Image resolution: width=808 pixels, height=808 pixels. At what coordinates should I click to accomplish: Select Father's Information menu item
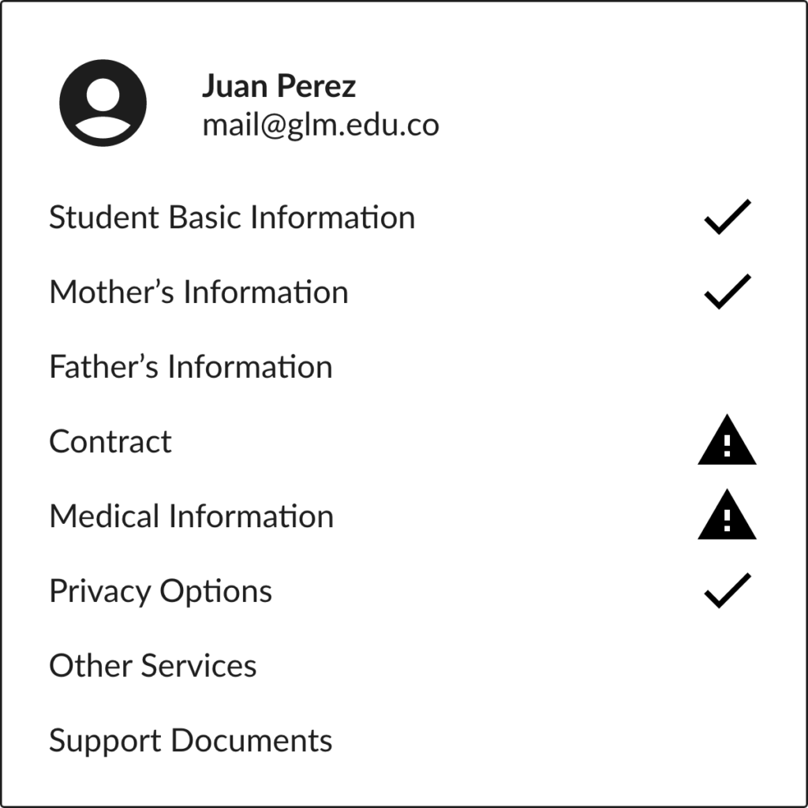pyautogui.click(x=191, y=367)
